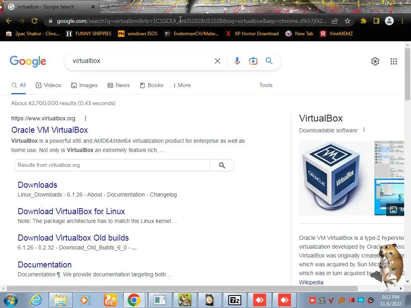Switch to the Images results tab
This screenshot has width=411, height=308.
[84, 85]
